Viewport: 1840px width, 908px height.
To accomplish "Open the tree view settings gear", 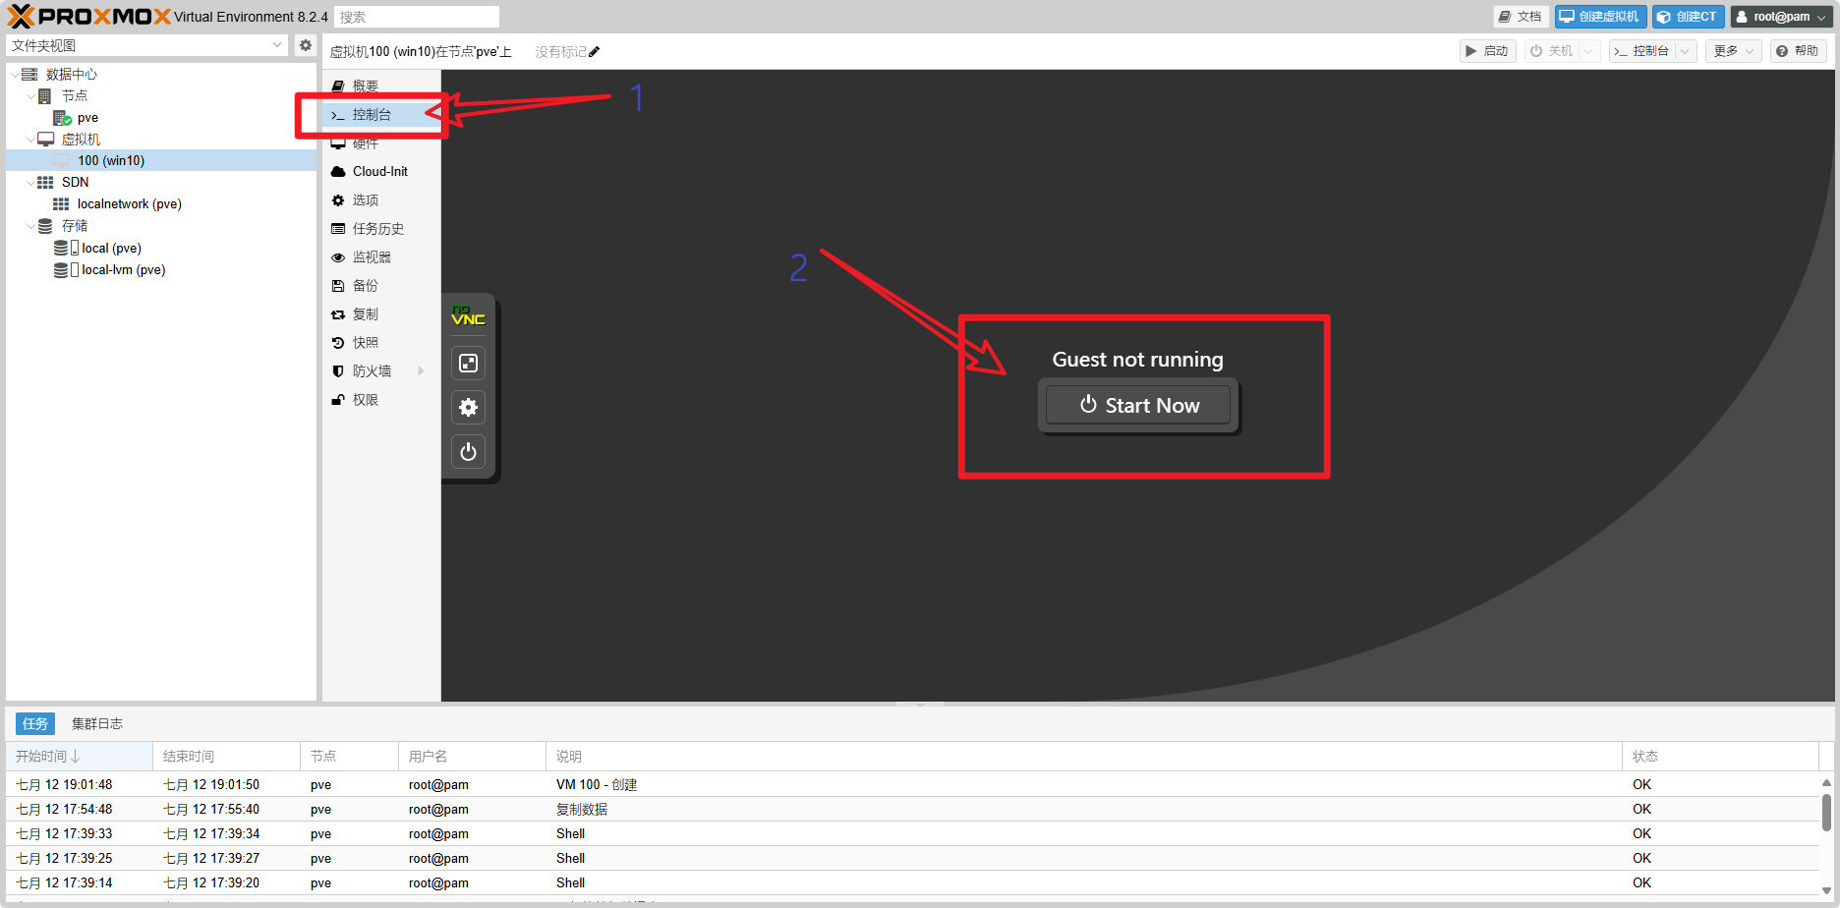I will [x=306, y=45].
